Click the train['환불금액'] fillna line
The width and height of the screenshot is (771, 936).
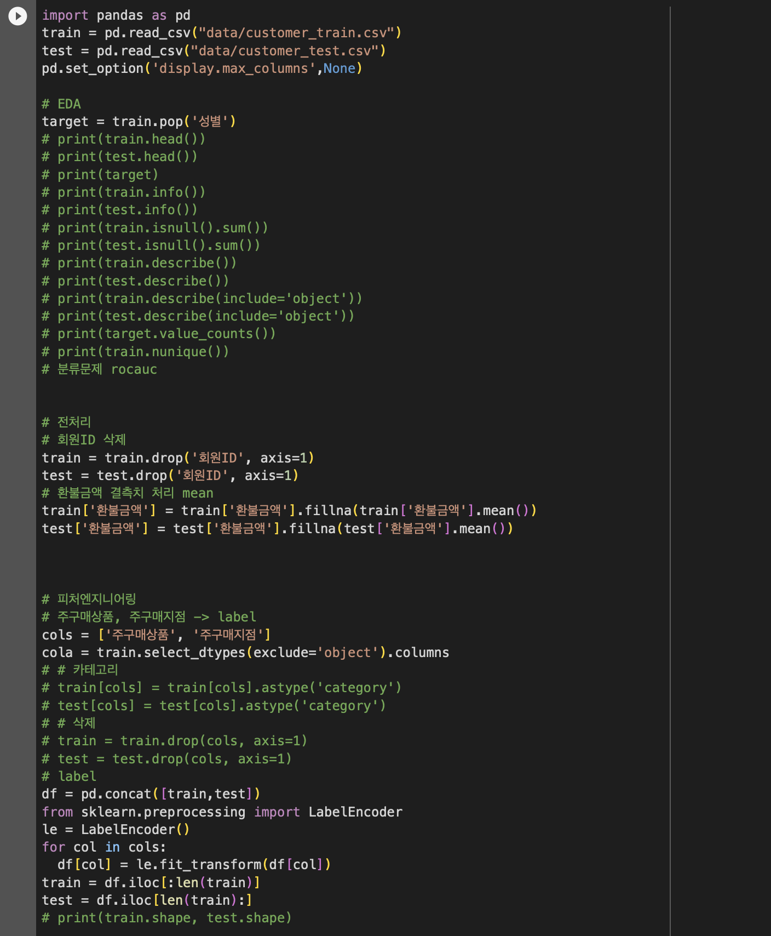pos(290,511)
